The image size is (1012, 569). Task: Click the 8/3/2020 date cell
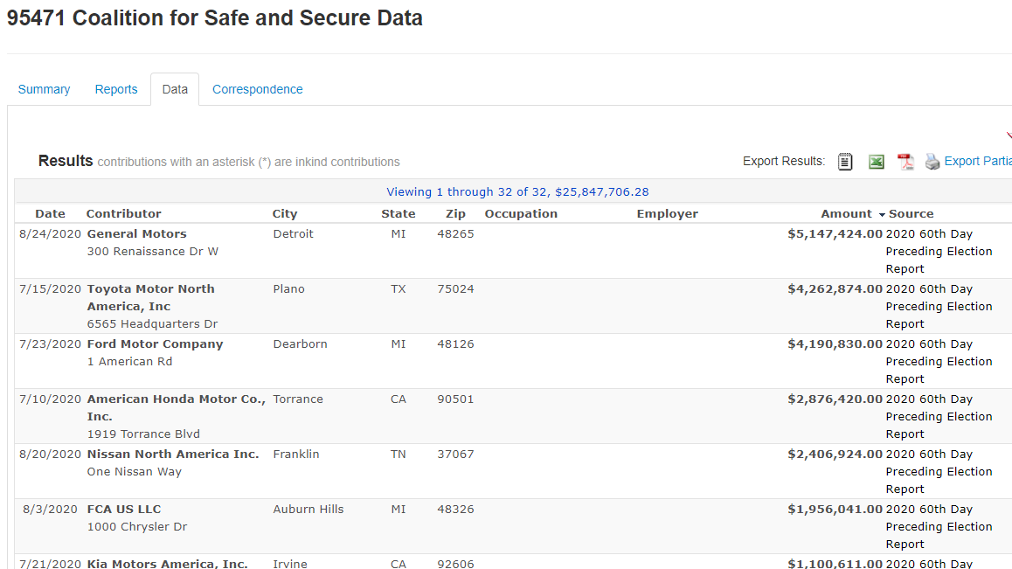click(x=51, y=509)
